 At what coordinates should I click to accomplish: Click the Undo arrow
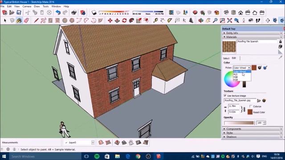[x=58, y=12]
